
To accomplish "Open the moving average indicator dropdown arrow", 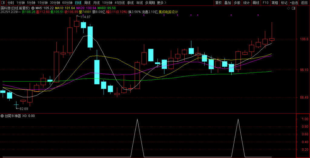I will pyautogui.click(x=33, y=8).
